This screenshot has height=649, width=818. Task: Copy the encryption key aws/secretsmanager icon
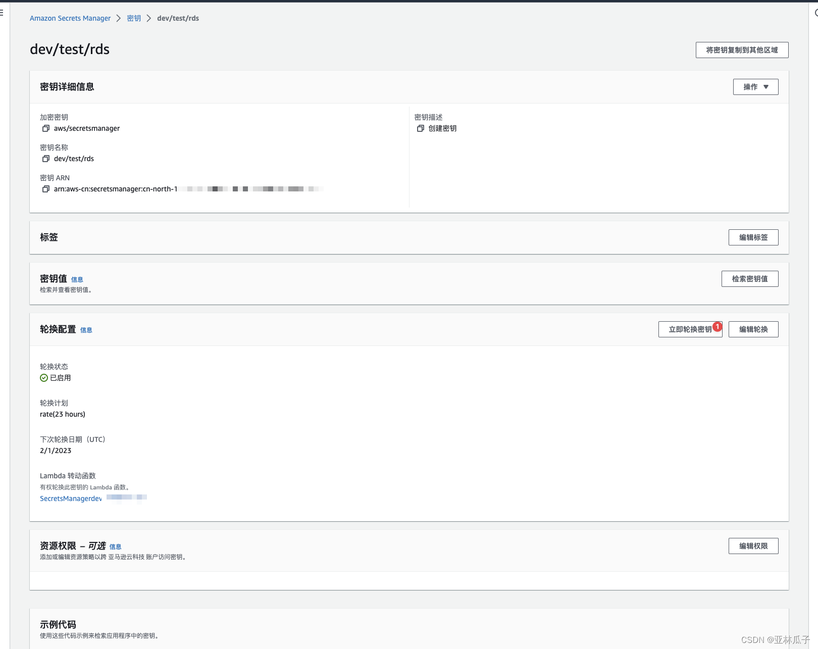pyautogui.click(x=46, y=128)
